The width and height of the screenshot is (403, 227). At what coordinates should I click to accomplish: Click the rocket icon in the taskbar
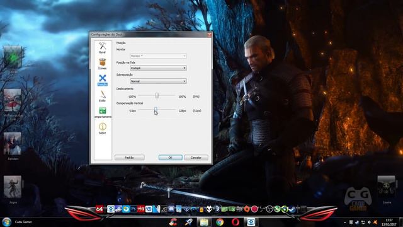pyautogui.click(x=188, y=222)
